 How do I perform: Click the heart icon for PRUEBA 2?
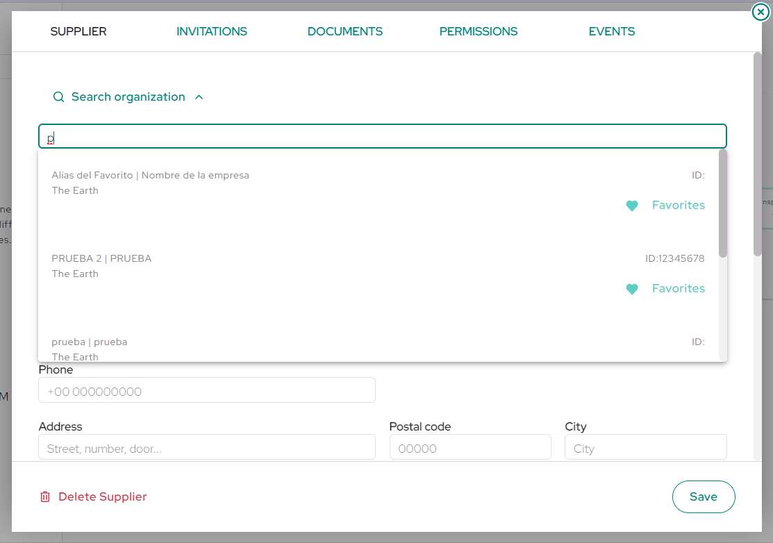(632, 289)
